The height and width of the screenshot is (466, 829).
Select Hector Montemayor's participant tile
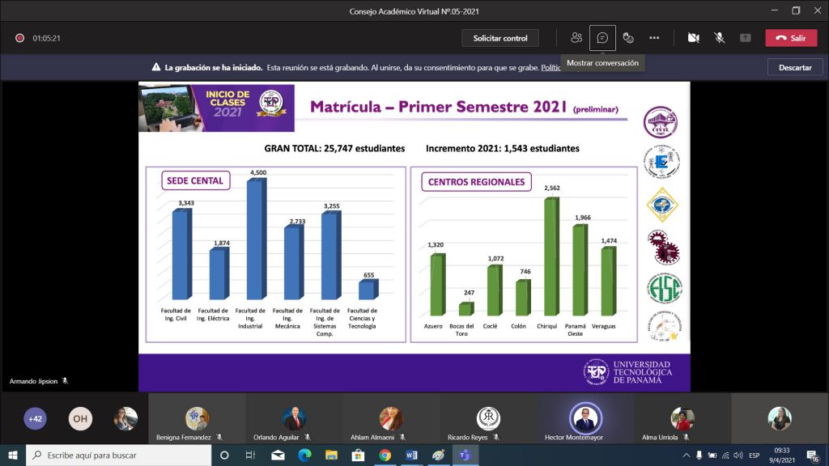586,419
